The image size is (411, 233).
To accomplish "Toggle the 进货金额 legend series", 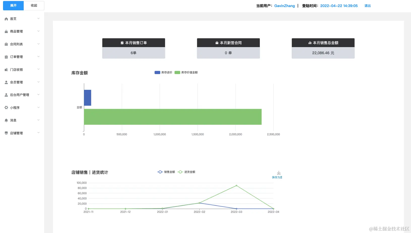I will [x=186, y=172].
